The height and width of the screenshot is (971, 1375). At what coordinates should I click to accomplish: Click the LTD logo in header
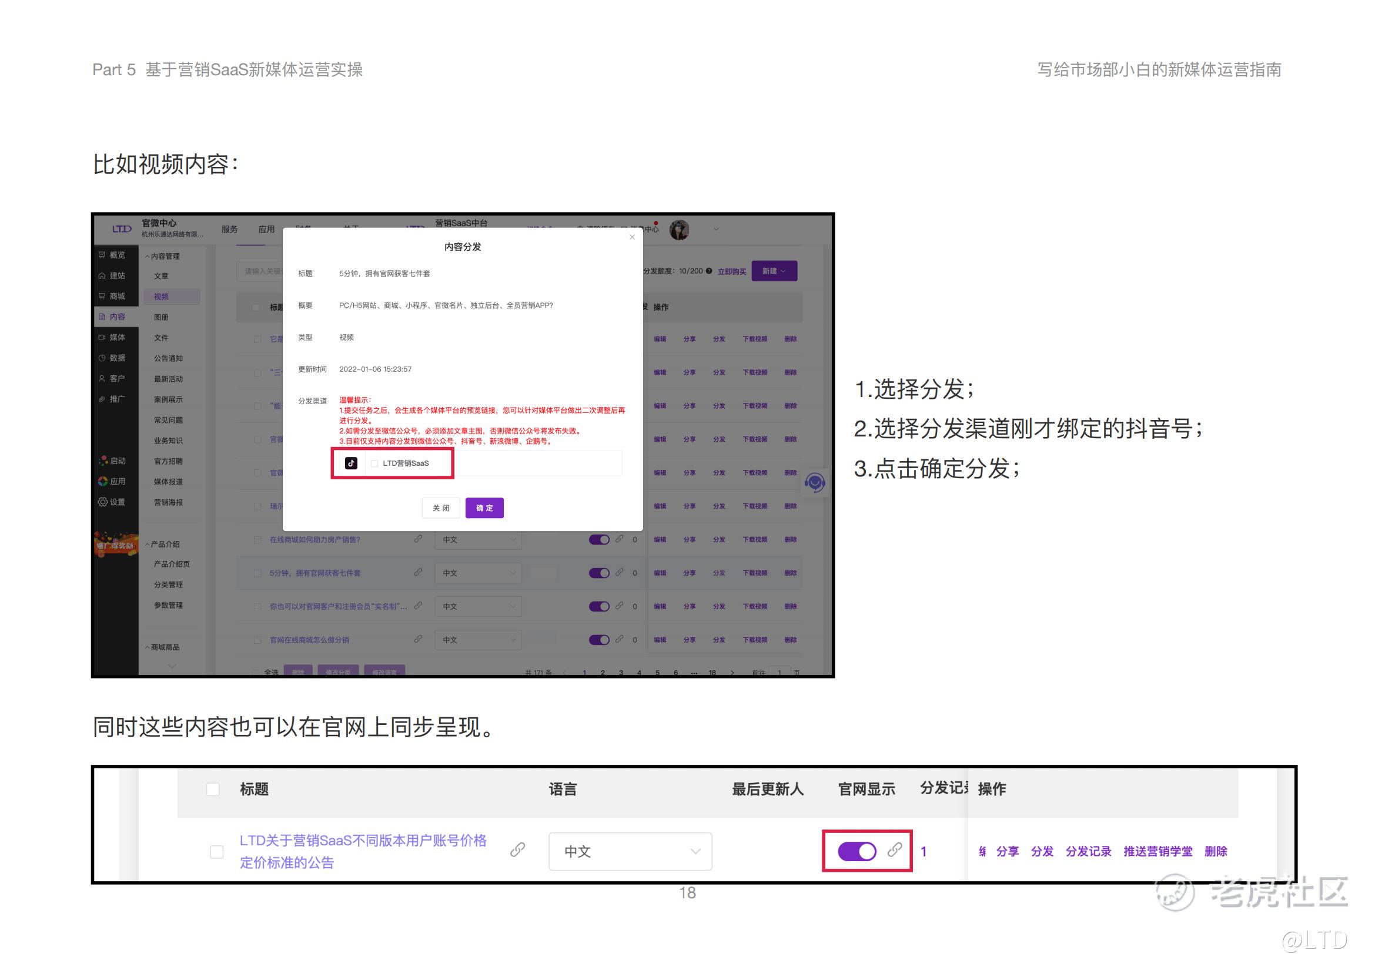point(122,229)
